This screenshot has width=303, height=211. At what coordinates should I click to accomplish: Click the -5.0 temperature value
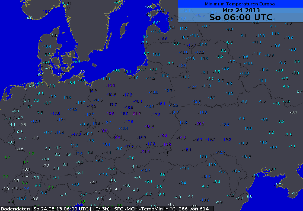tap(139, 202)
